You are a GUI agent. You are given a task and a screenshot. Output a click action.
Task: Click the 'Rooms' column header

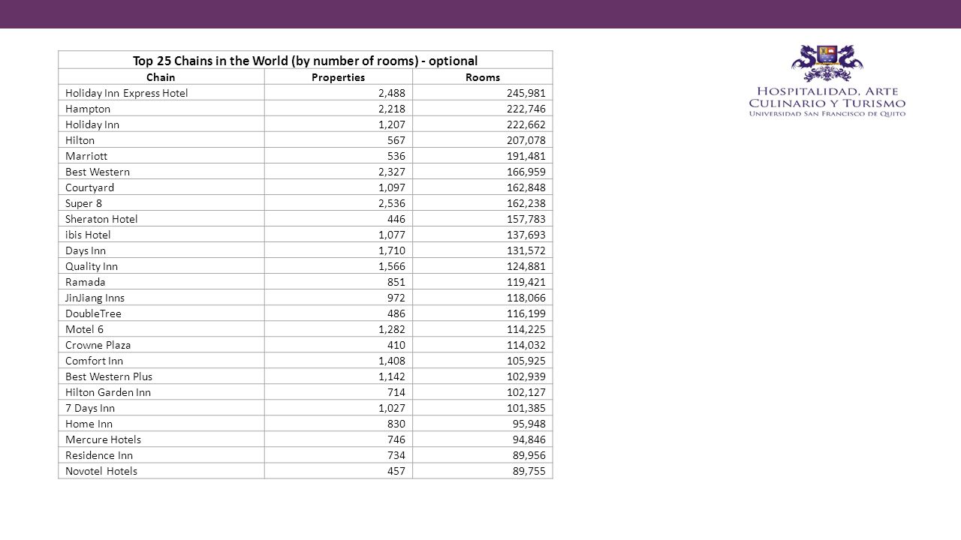[483, 77]
